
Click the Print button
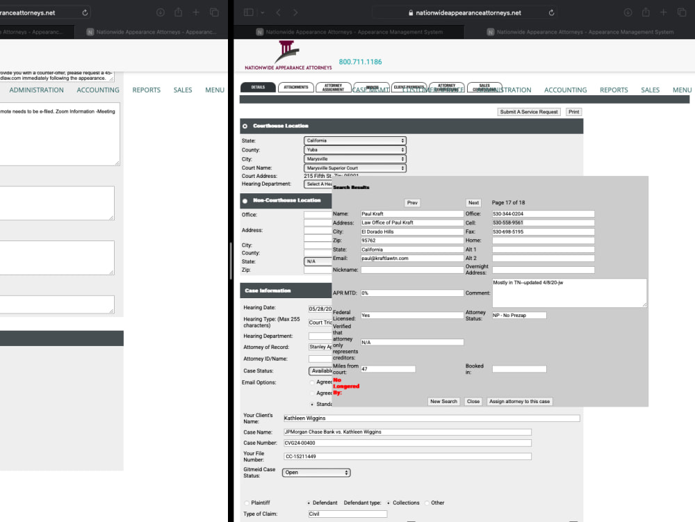[573, 112]
